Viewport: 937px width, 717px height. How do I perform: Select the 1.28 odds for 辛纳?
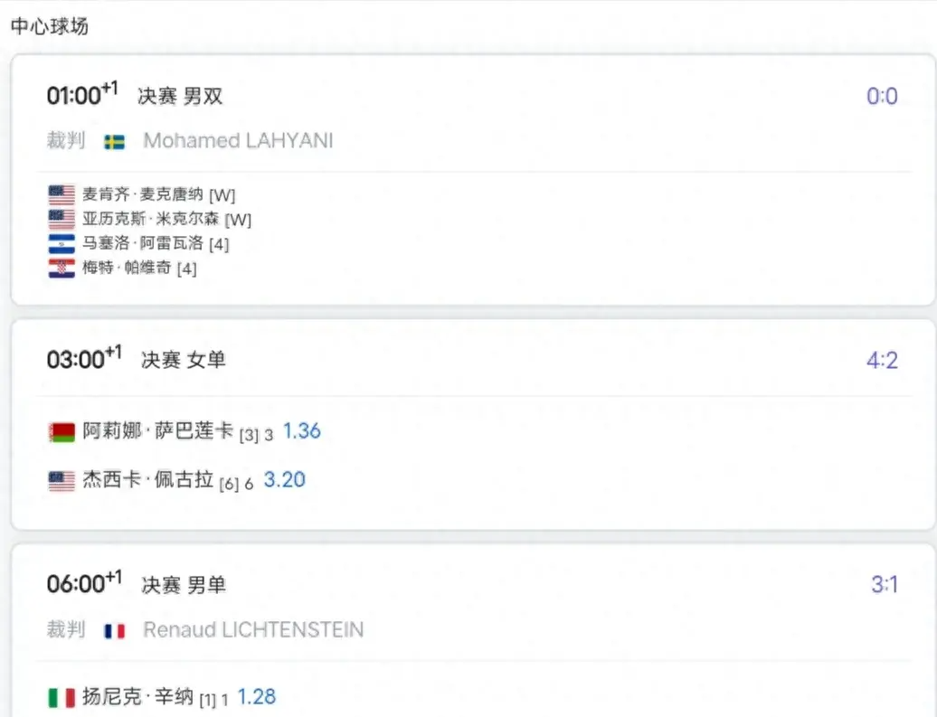256,697
